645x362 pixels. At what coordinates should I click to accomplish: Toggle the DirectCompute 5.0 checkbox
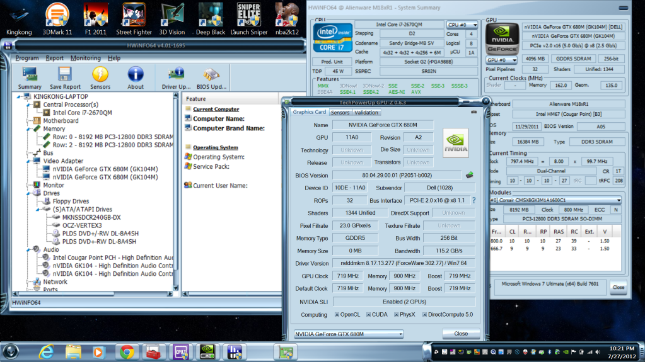tap(424, 315)
